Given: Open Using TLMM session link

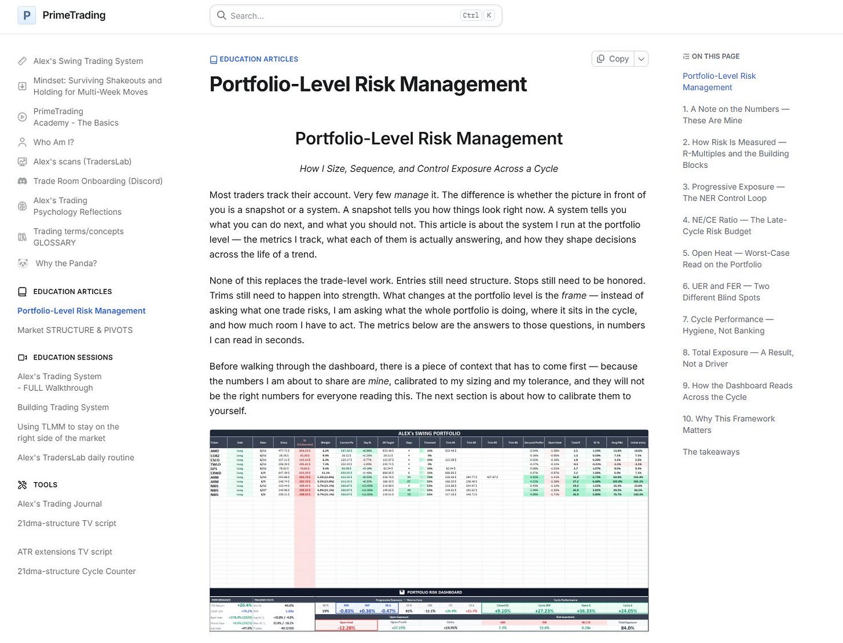Looking at the screenshot, I should click(x=68, y=432).
